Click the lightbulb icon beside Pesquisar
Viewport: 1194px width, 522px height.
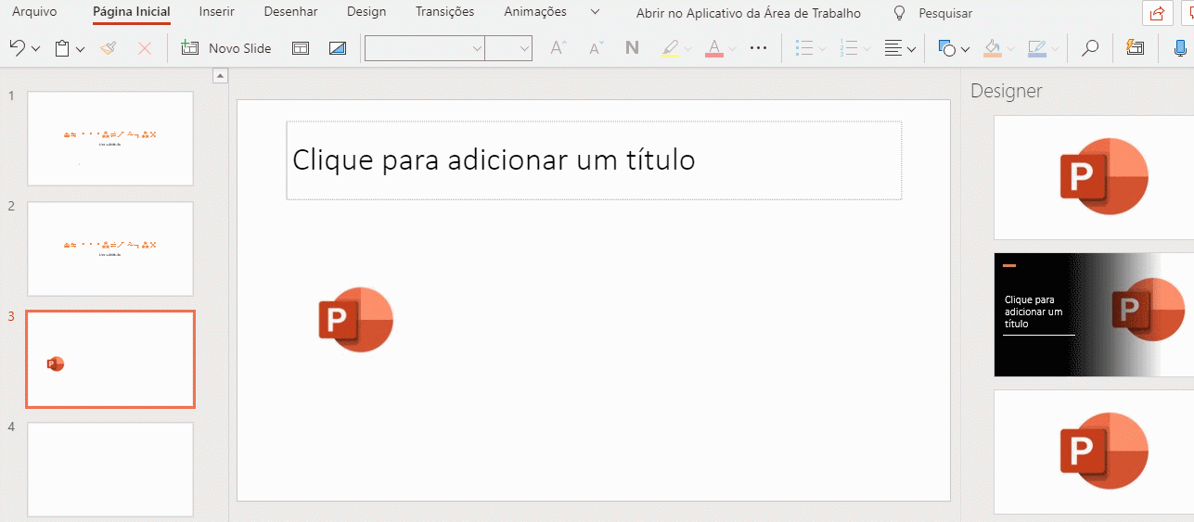pos(898,13)
